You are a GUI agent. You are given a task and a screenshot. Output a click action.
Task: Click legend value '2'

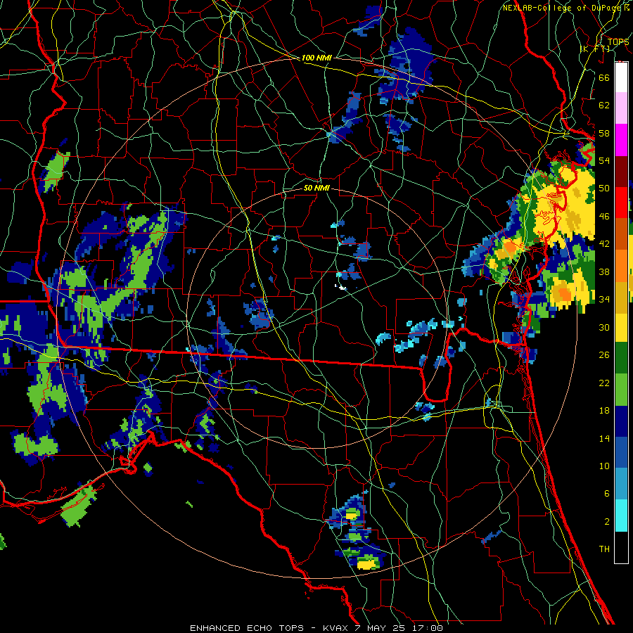(606, 522)
